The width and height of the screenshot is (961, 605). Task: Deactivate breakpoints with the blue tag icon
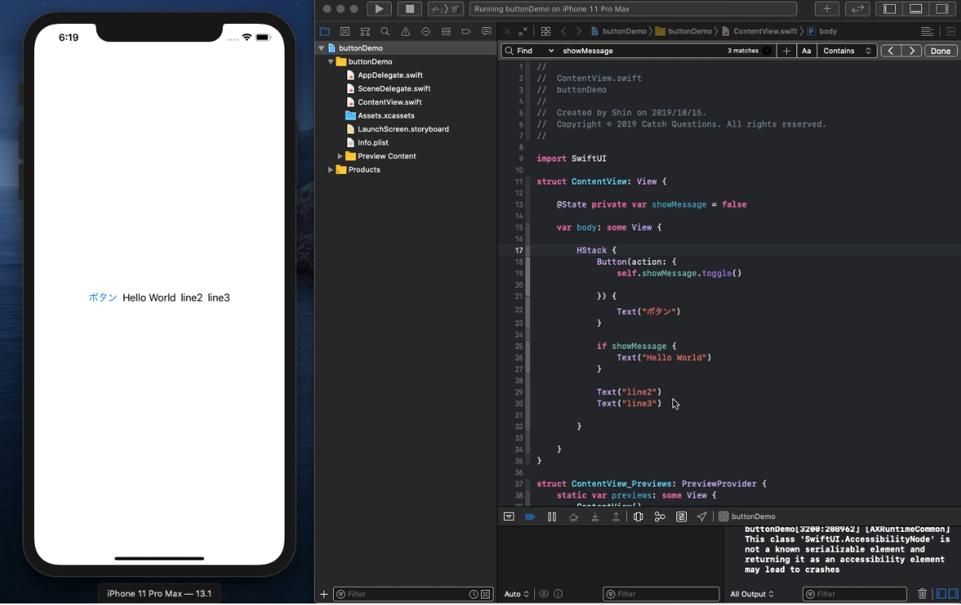pyautogui.click(x=530, y=517)
